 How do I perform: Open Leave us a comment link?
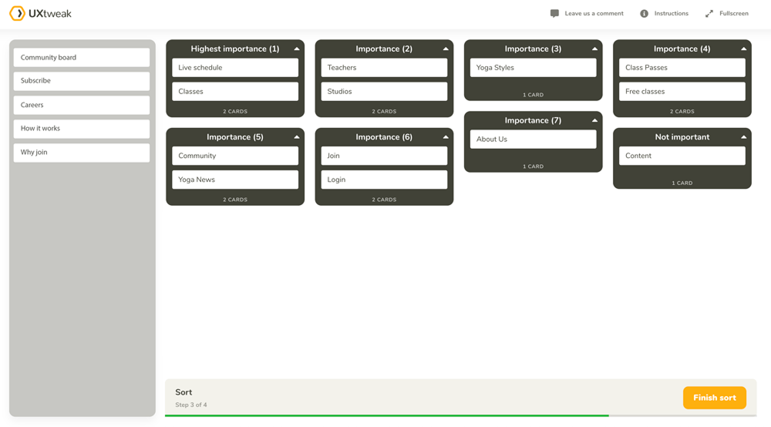[594, 14]
